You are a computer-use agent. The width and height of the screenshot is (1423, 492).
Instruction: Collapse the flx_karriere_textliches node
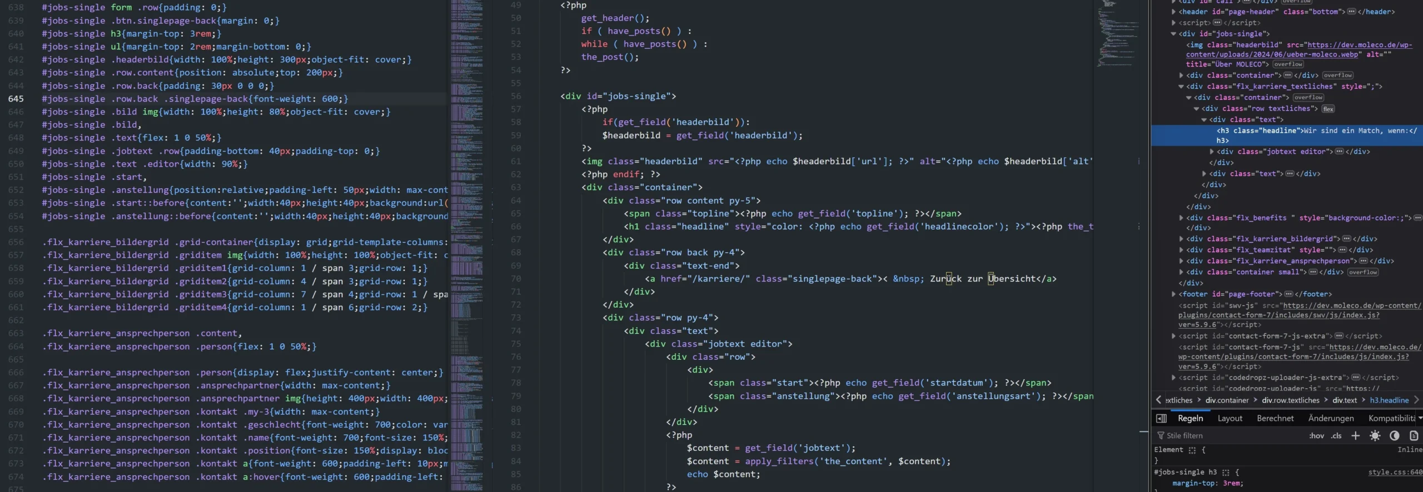tap(1181, 87)
